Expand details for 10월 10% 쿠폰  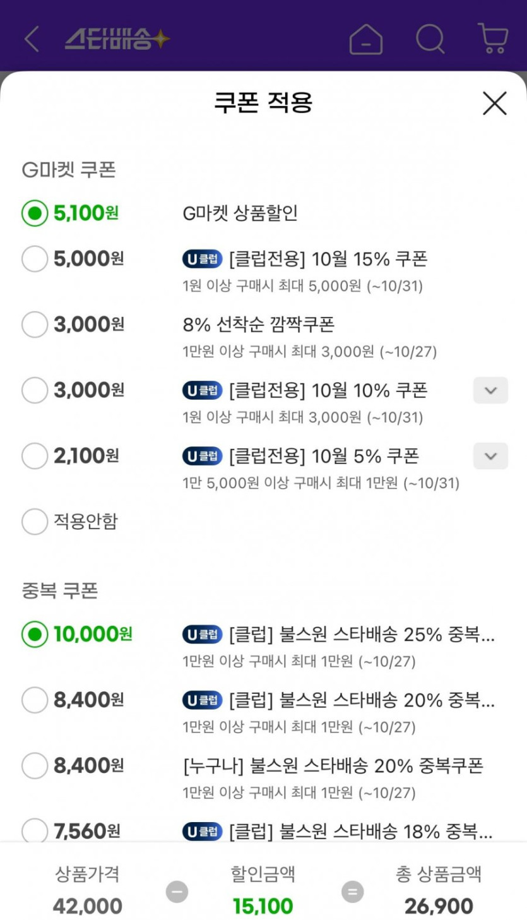(x=490, y=391)
